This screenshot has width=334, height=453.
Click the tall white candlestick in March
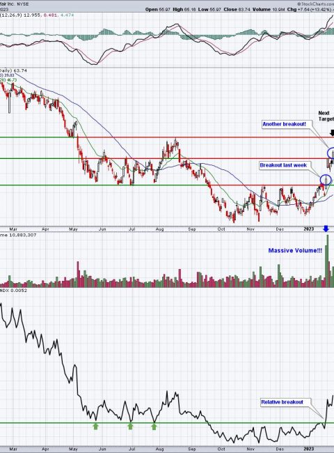pyautogui.click(x=9, y=103)
